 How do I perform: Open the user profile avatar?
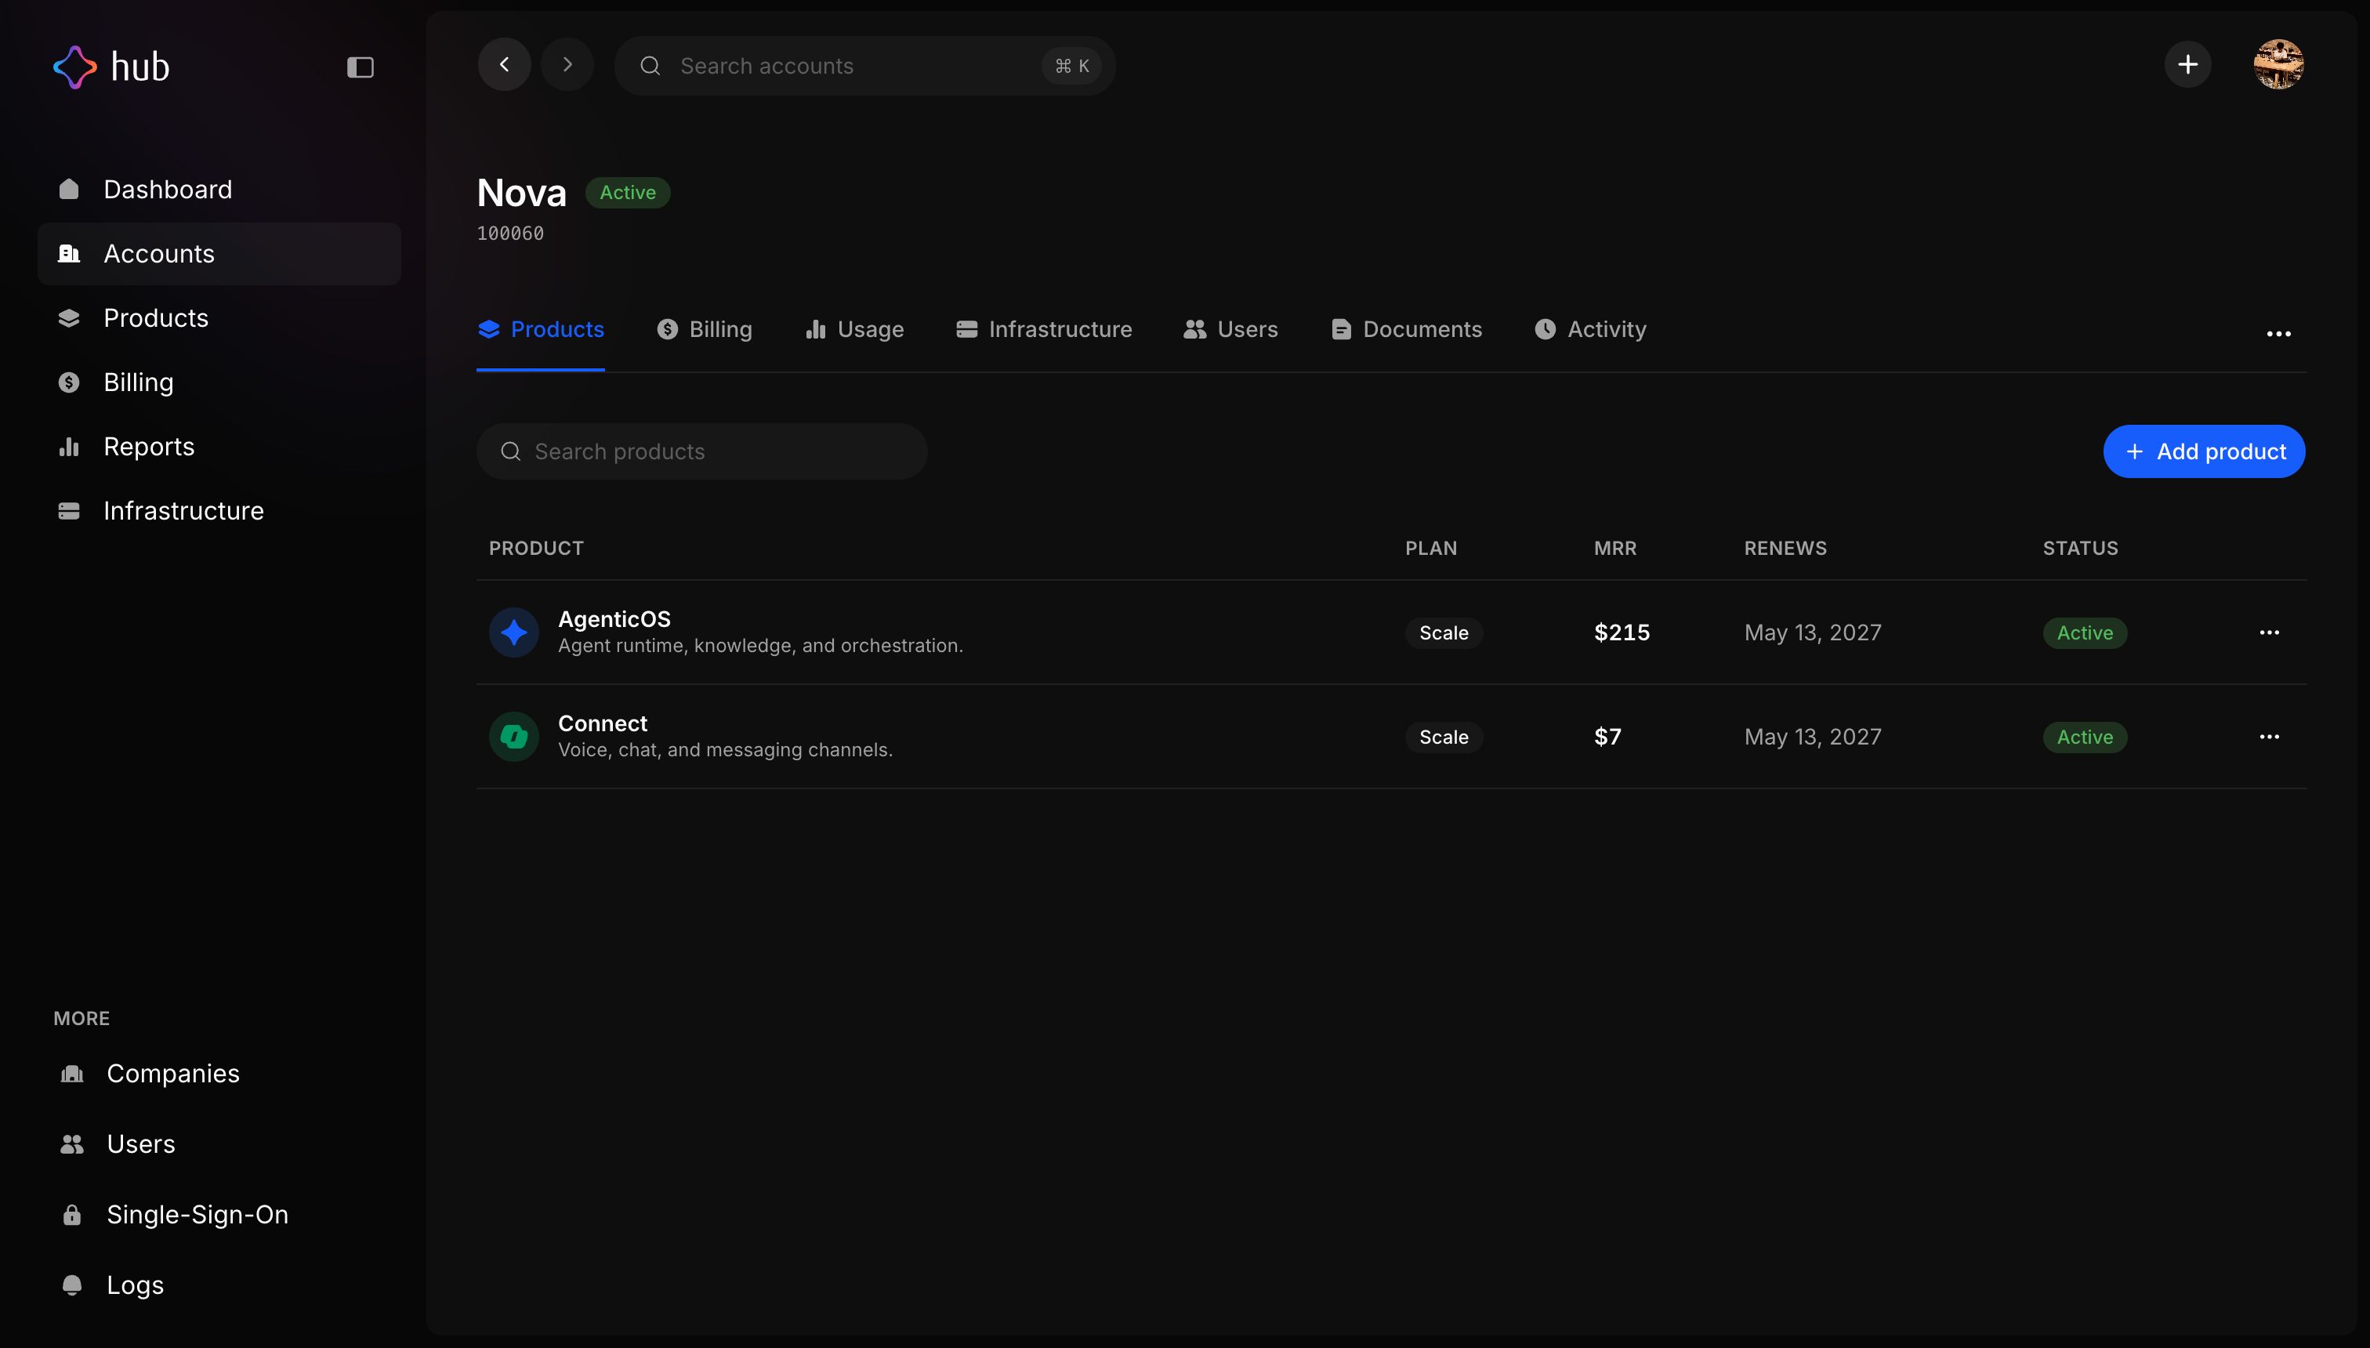[x=2278, y=64]
